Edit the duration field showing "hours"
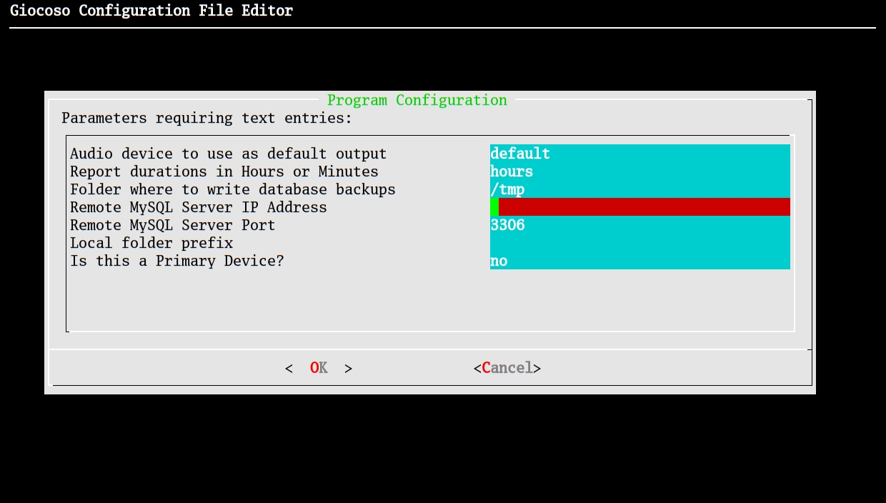The height and width of the screenshot is (503, 886). click(x=639, y=171)
